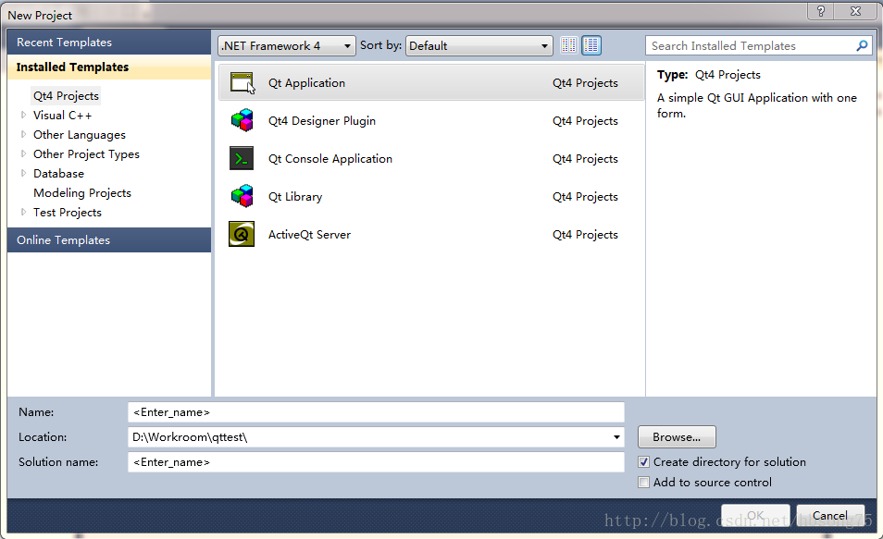883x539 pixels.
Task: Expand the Test Projects node
Action: click(24, 212)
